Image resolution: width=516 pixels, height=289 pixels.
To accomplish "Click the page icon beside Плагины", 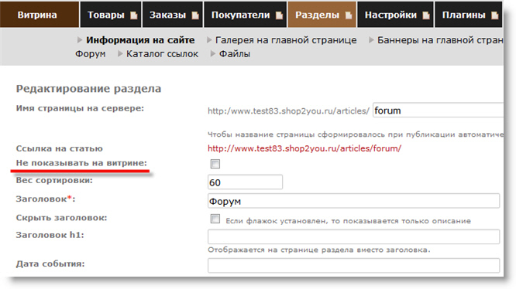I will click(x=494, y=15).
